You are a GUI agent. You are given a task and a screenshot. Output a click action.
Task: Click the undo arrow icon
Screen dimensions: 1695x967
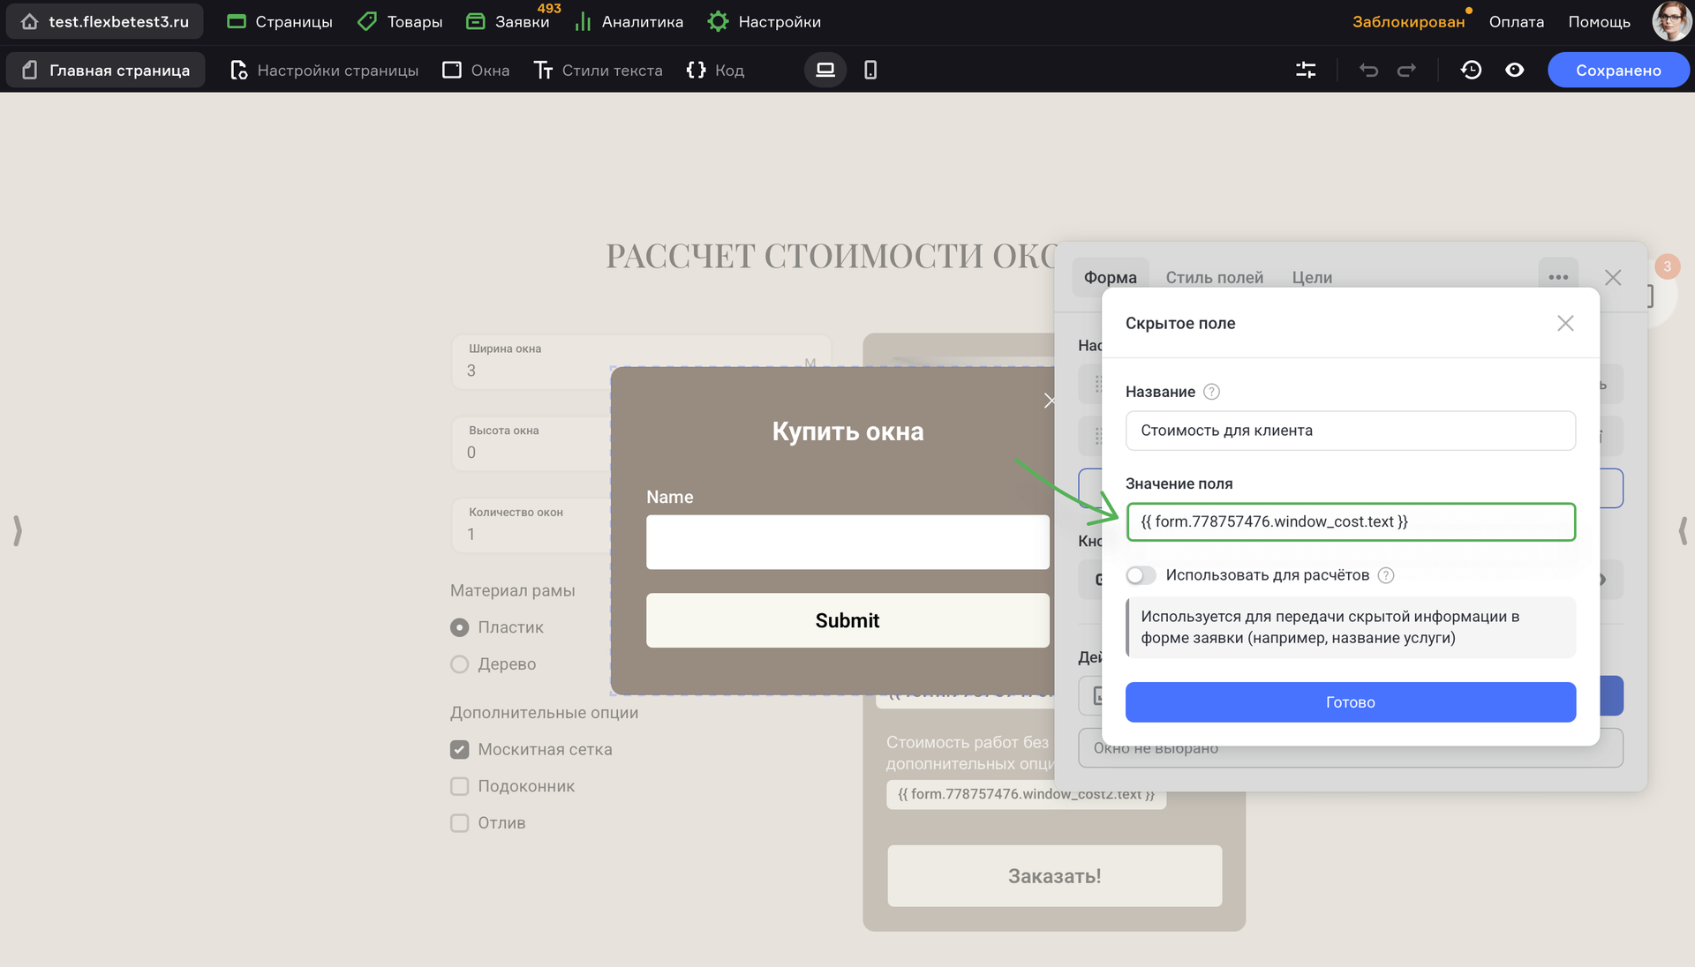(1368, 71)
